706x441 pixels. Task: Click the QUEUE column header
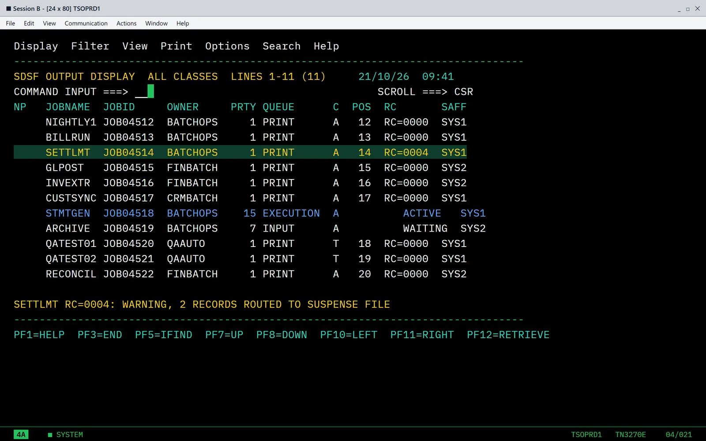coord(278,107)
